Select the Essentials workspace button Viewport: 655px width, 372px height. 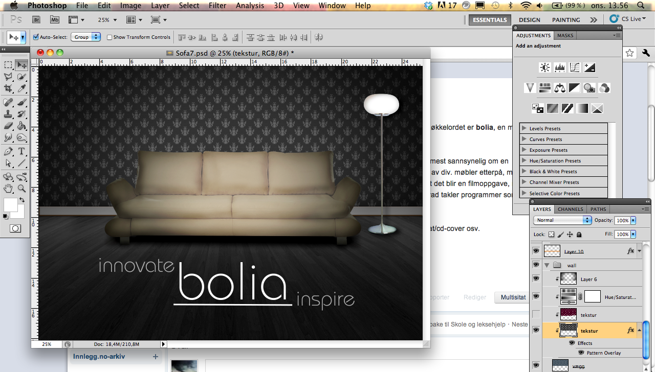point(490,19)
